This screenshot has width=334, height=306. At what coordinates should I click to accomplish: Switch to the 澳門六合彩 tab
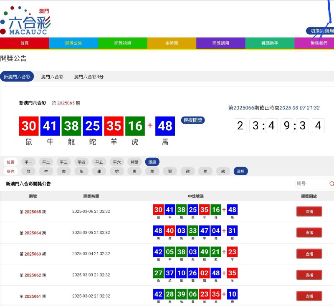[x=52, y=77]
